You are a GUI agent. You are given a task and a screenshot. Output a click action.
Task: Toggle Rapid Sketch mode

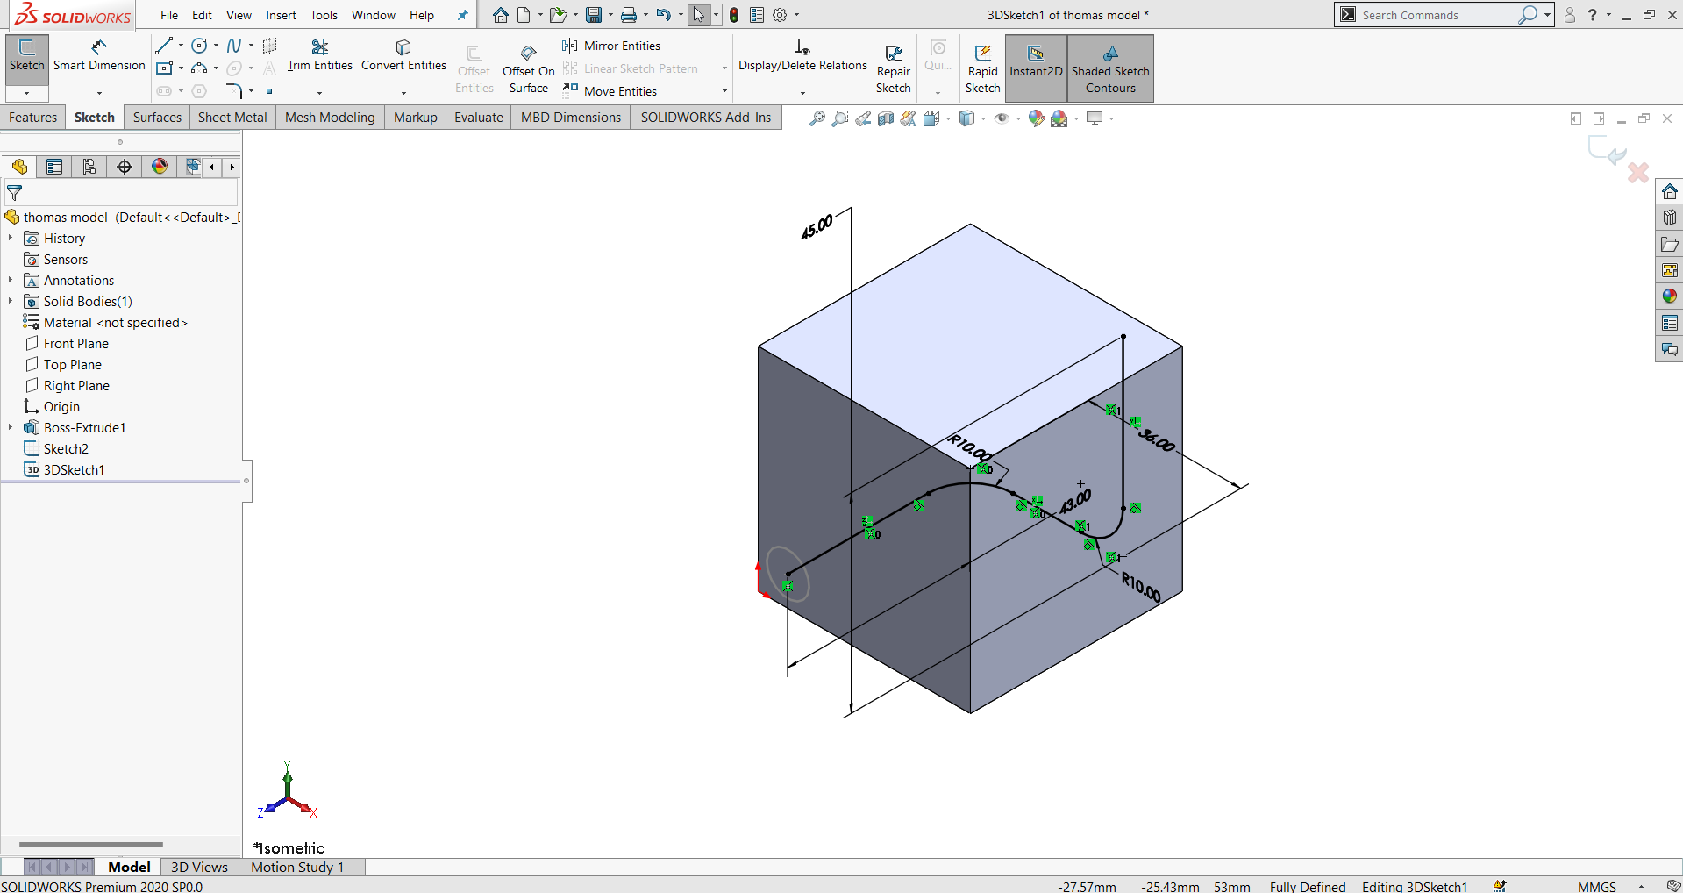983,68
